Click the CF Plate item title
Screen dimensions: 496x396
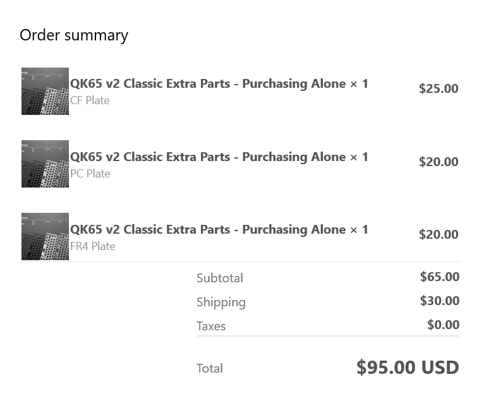(219, 84)
